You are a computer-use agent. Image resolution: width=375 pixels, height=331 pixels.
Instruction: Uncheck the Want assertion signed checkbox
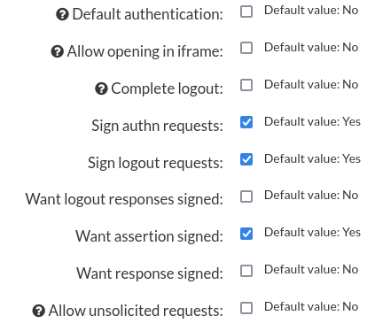coord(246,234)
